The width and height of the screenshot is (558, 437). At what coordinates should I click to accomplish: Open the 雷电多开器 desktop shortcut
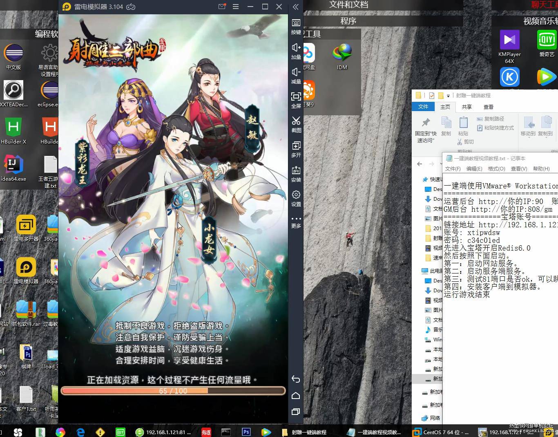26,228
